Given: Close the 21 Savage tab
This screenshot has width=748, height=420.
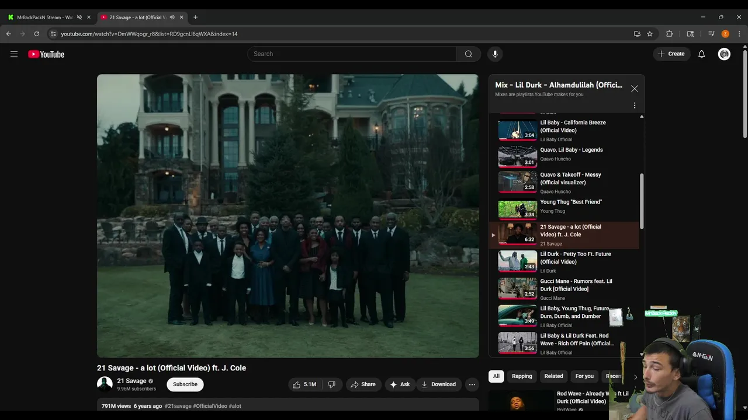Looking at the screenshot, I should click(x=181, y=17).
